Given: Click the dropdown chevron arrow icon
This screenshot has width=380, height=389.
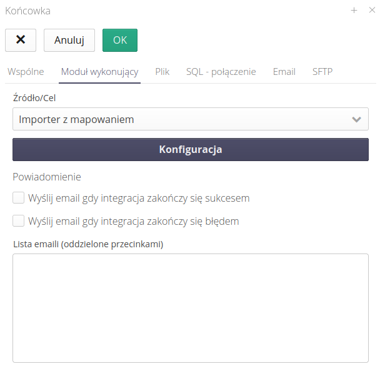Looking at the screenshot, I should click(357, 119).
